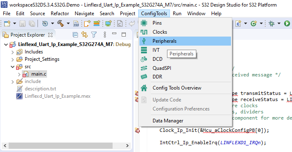Open Config Tools Overview
This screenshot has height=152, width=292.
[x=185, y=88]
